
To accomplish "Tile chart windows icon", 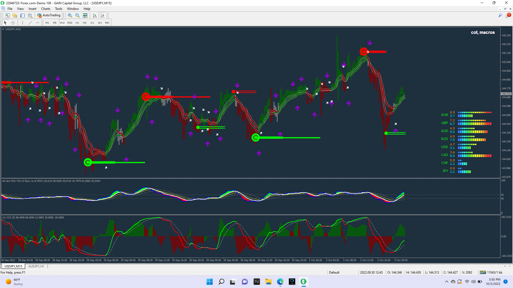I will coord(85,15).
